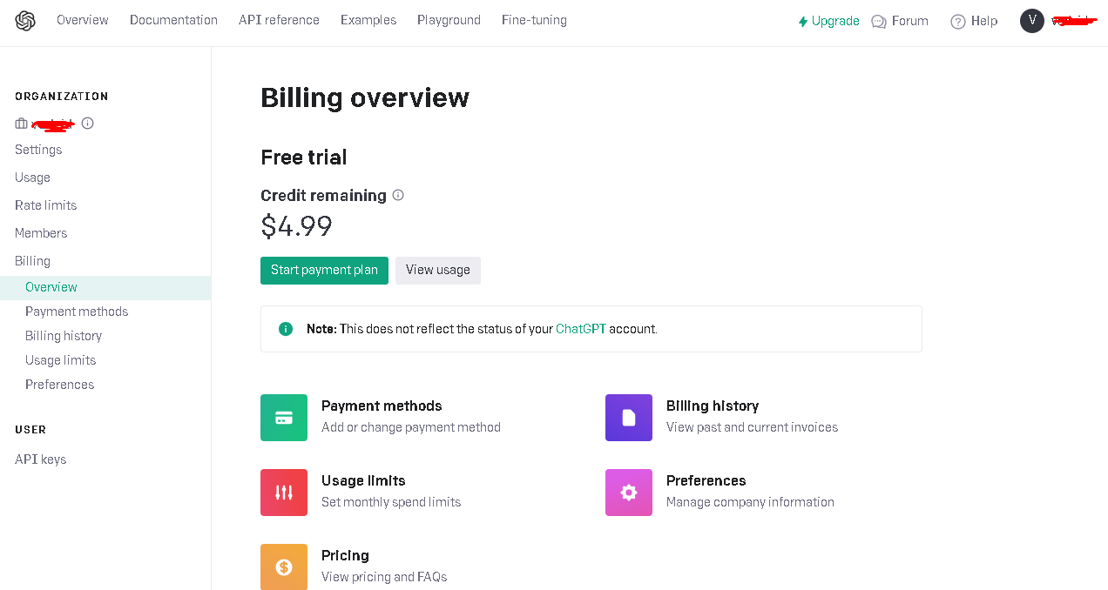Screen dimensions: 1108x590
Task: Open Usage in the sidebar
Action: point(32,178)
